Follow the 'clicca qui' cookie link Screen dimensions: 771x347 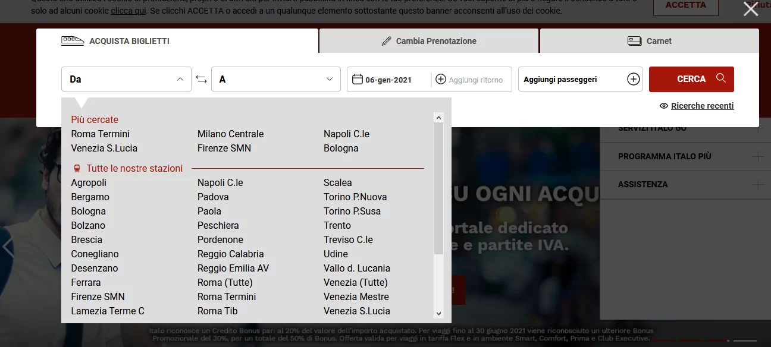pos(128,11)
